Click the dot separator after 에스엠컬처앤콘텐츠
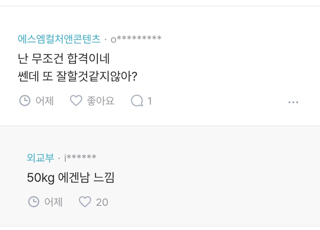 coord(105,39)
